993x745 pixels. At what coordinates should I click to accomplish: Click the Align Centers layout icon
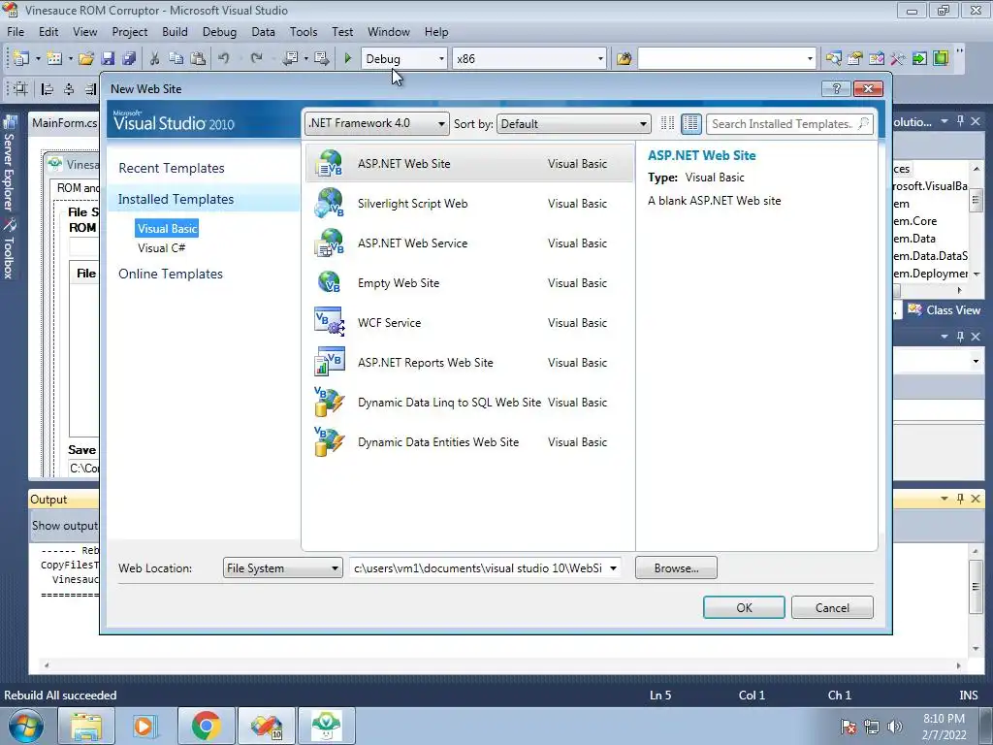point(69,88)
